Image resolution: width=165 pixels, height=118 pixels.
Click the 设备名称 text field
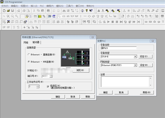click(x=119, y=48)
